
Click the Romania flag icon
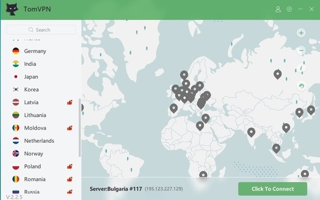tap(15, 179)
